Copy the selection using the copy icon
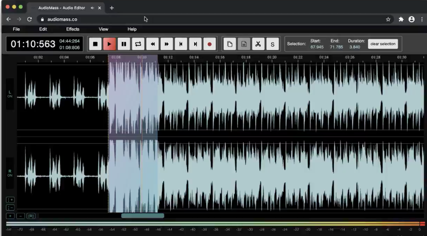 (230, 44)
